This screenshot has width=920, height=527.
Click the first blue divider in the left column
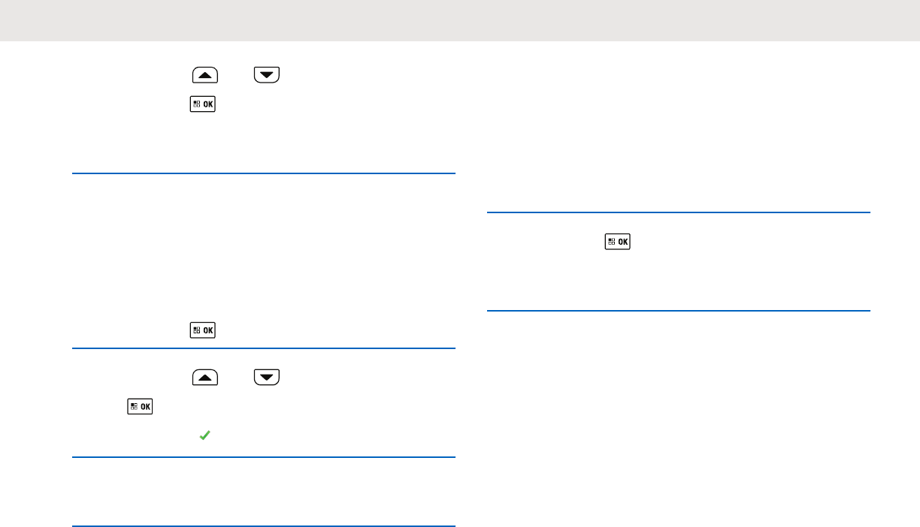point(264,173)
